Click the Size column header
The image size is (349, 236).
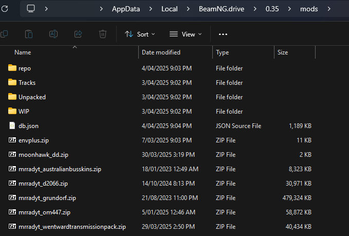coord(283,52)
